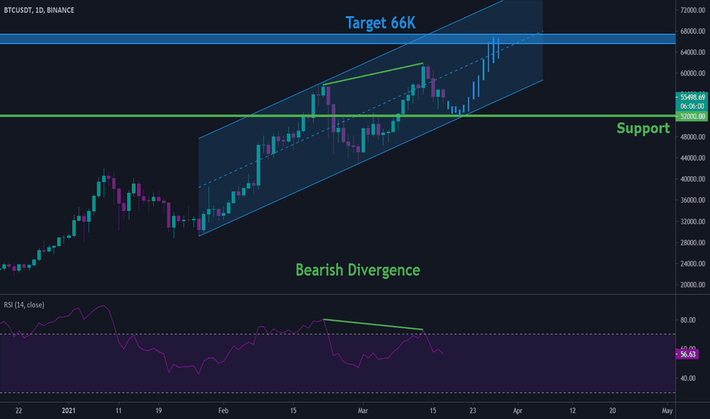Click the 'Bearish Divergence' text annotation
Viewport: 710px width, 419px height.
(x=358, y=270)
